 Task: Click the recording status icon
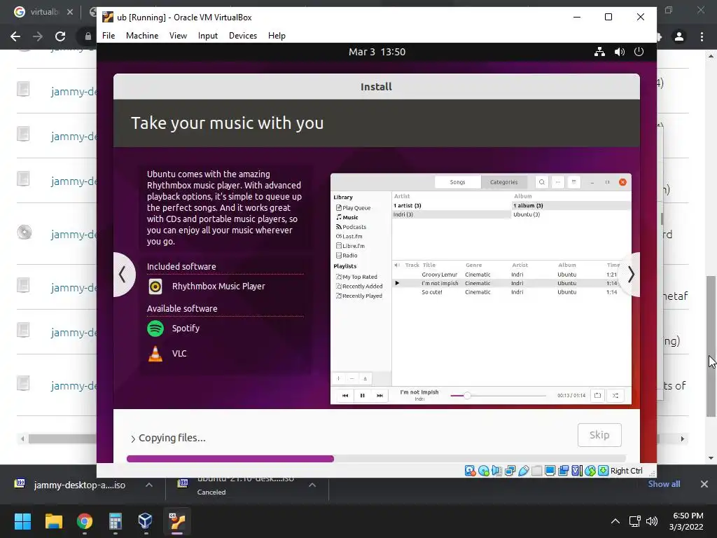564,471
